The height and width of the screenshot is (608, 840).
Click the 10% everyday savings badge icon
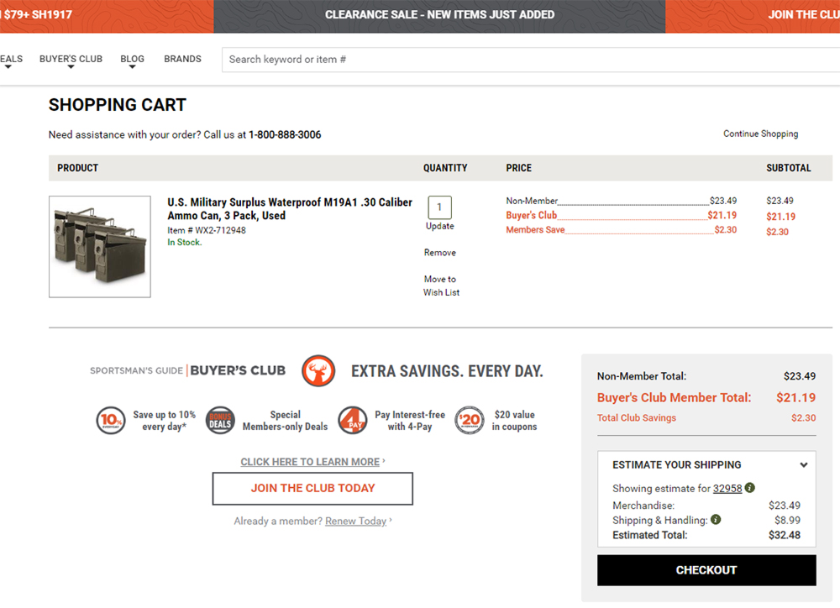111,421
